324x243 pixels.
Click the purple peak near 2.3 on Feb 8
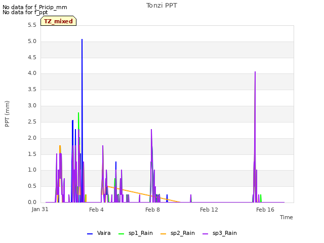click(151, 130)
